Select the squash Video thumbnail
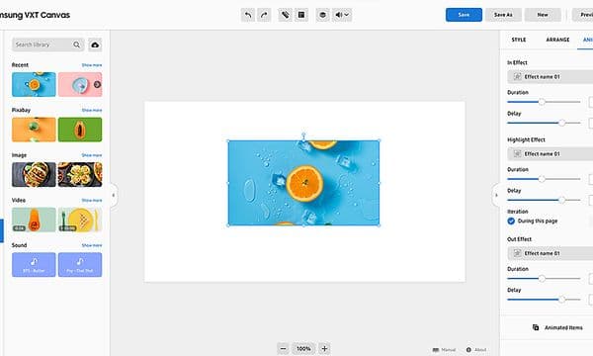Image resolution: width=593 pixels, height=356 pixels. click(x=34, y=220)
